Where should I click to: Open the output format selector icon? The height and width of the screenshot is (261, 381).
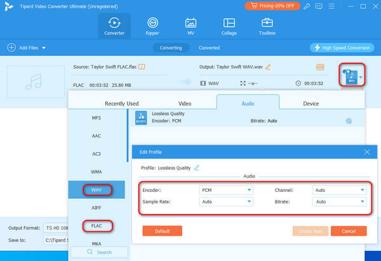pos(352,75)
